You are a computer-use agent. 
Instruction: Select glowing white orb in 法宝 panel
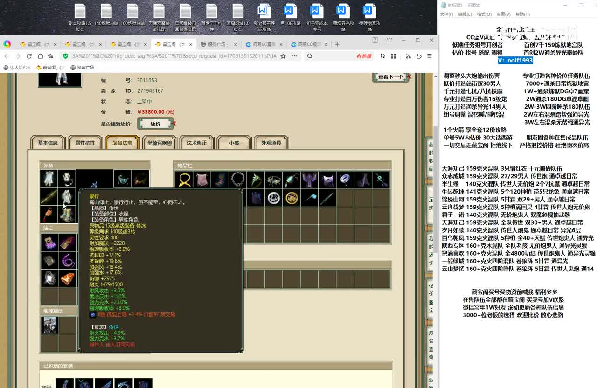click(49, 278)
